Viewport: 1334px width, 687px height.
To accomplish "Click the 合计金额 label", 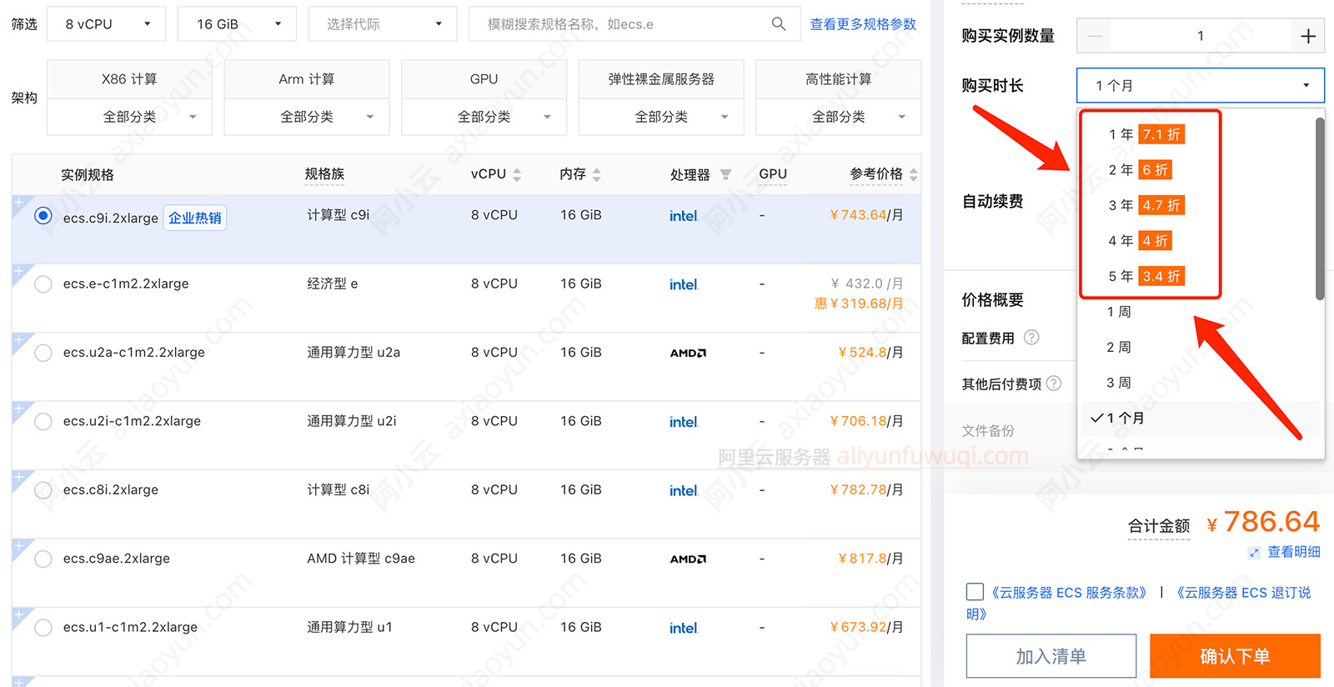I will click(x=1158, y=526).
